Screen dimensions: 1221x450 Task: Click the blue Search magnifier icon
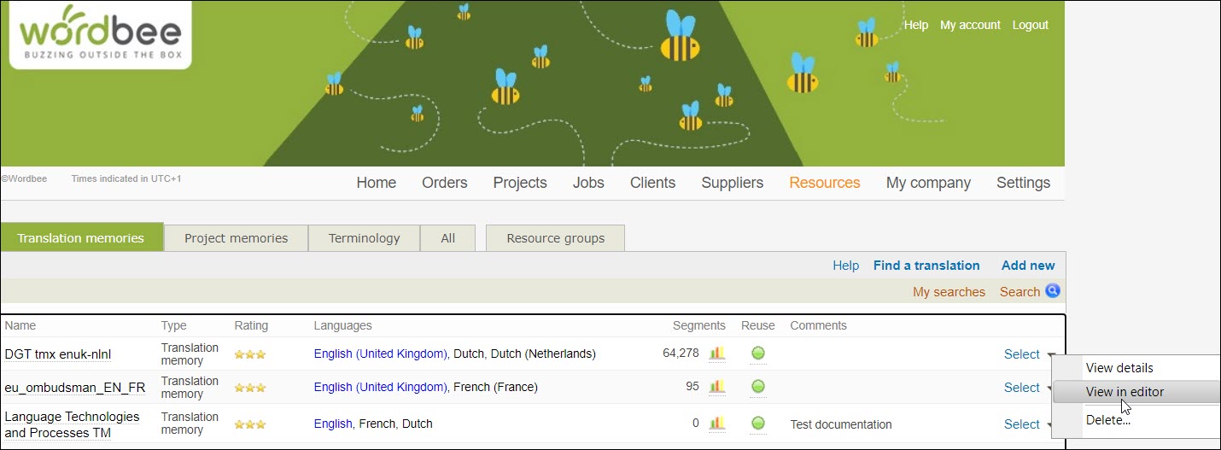pyautogui.click(x=1053, y=291)
